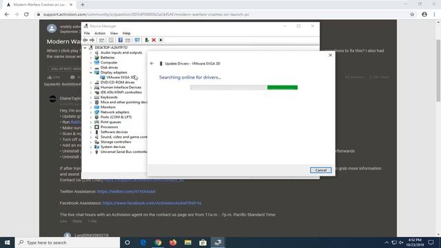Click the browser page vertical scrollbar

[x=438, y=70]
